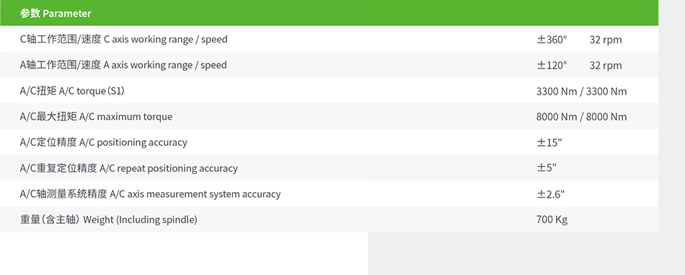This screenshot has height=275, width=685.
Task: Click the 8000 Nm / 8000 Nm value
Action: coord(581,117)
